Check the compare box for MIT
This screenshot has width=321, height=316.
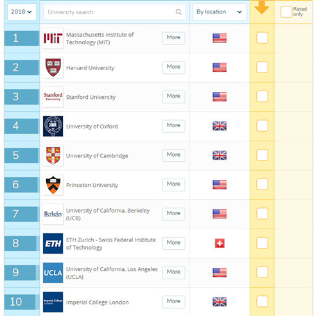click(x=262, y=38)
